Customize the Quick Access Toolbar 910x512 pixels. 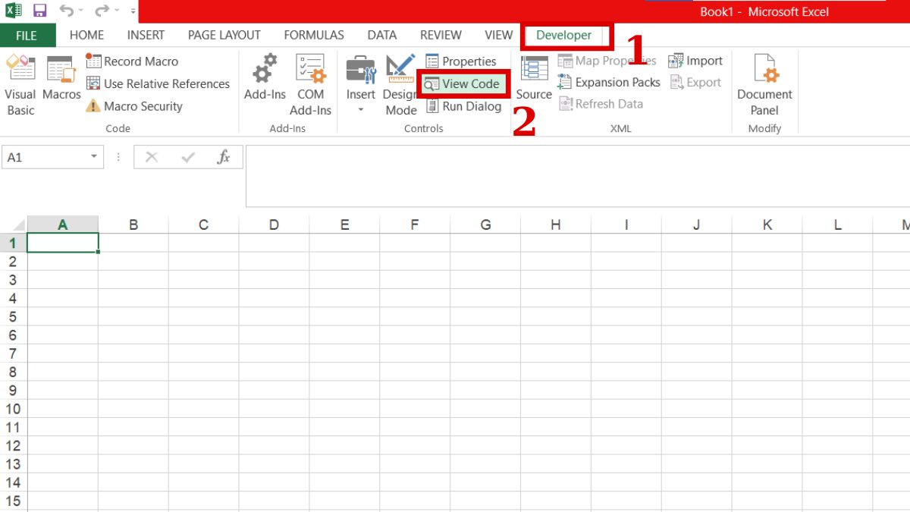(133, 11)
